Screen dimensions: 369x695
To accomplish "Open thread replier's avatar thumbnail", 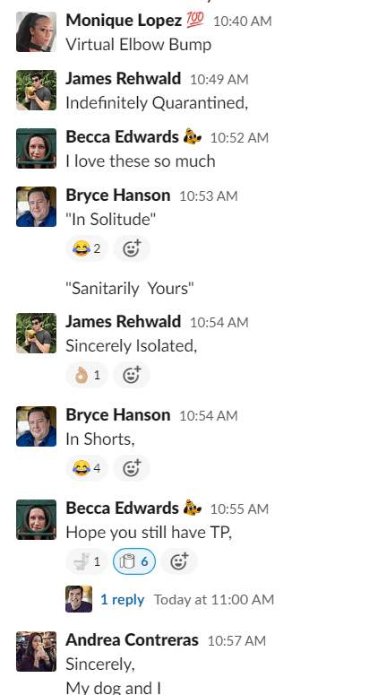I will point(79,599).
